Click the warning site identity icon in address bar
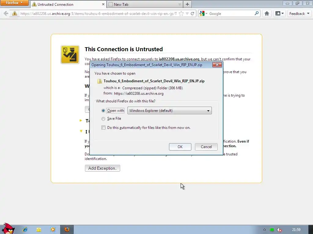The width and height of the screenshot is (313, 234). tap(15, 13)
